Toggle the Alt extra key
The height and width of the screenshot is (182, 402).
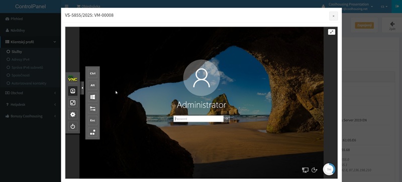92,85
